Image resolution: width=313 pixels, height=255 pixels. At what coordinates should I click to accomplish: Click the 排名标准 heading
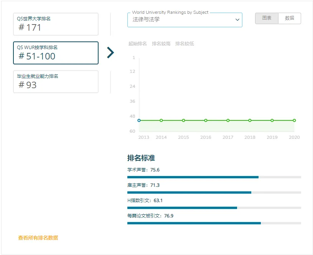[141, 158]
